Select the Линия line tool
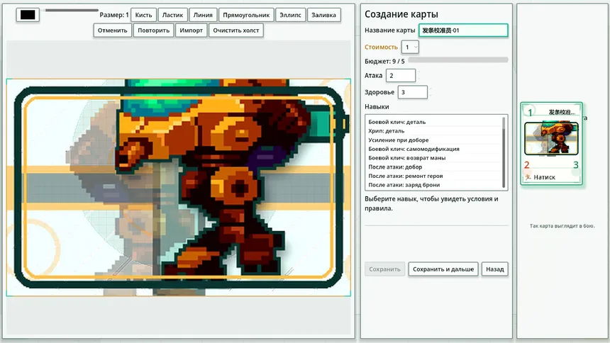Viewport: 610px width, 343px height. 203,15
